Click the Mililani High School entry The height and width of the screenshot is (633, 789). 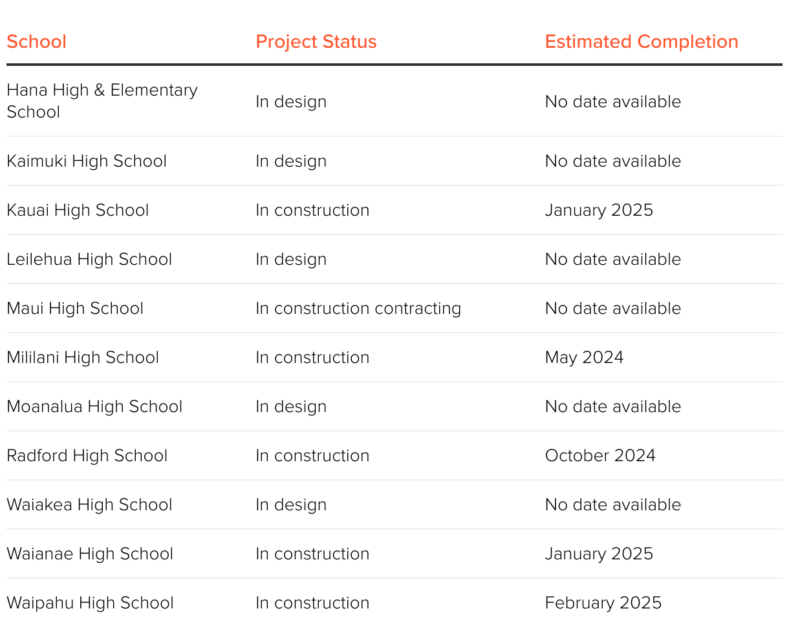coord(83,357)
